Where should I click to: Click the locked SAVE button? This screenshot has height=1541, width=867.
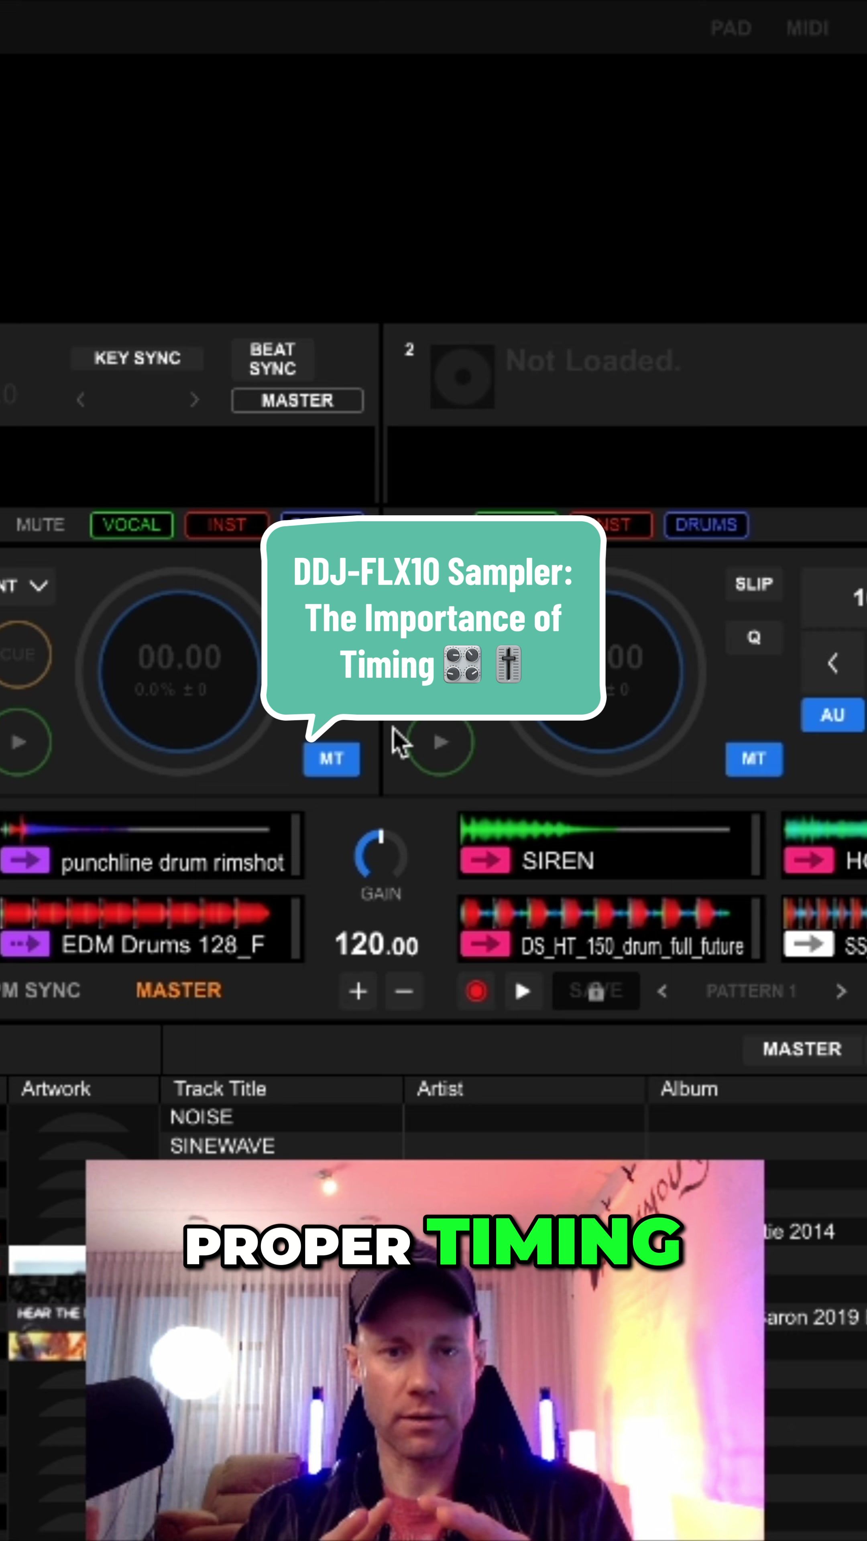(x=596, y=991)
